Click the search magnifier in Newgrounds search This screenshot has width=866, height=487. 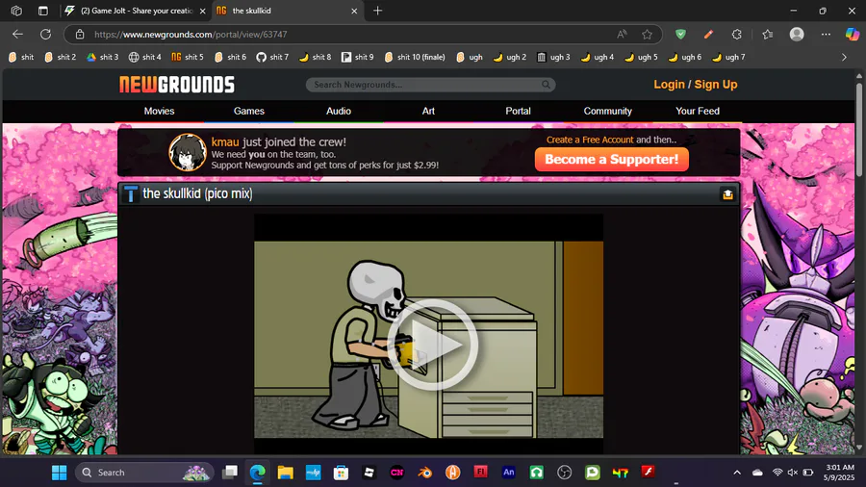pyautogui.click(x=546, y=85)
